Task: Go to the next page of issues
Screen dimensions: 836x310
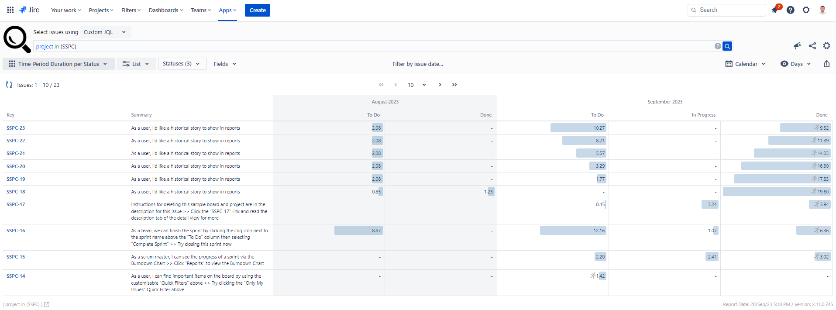Action: pyautogui.click(x=440, y=85)
